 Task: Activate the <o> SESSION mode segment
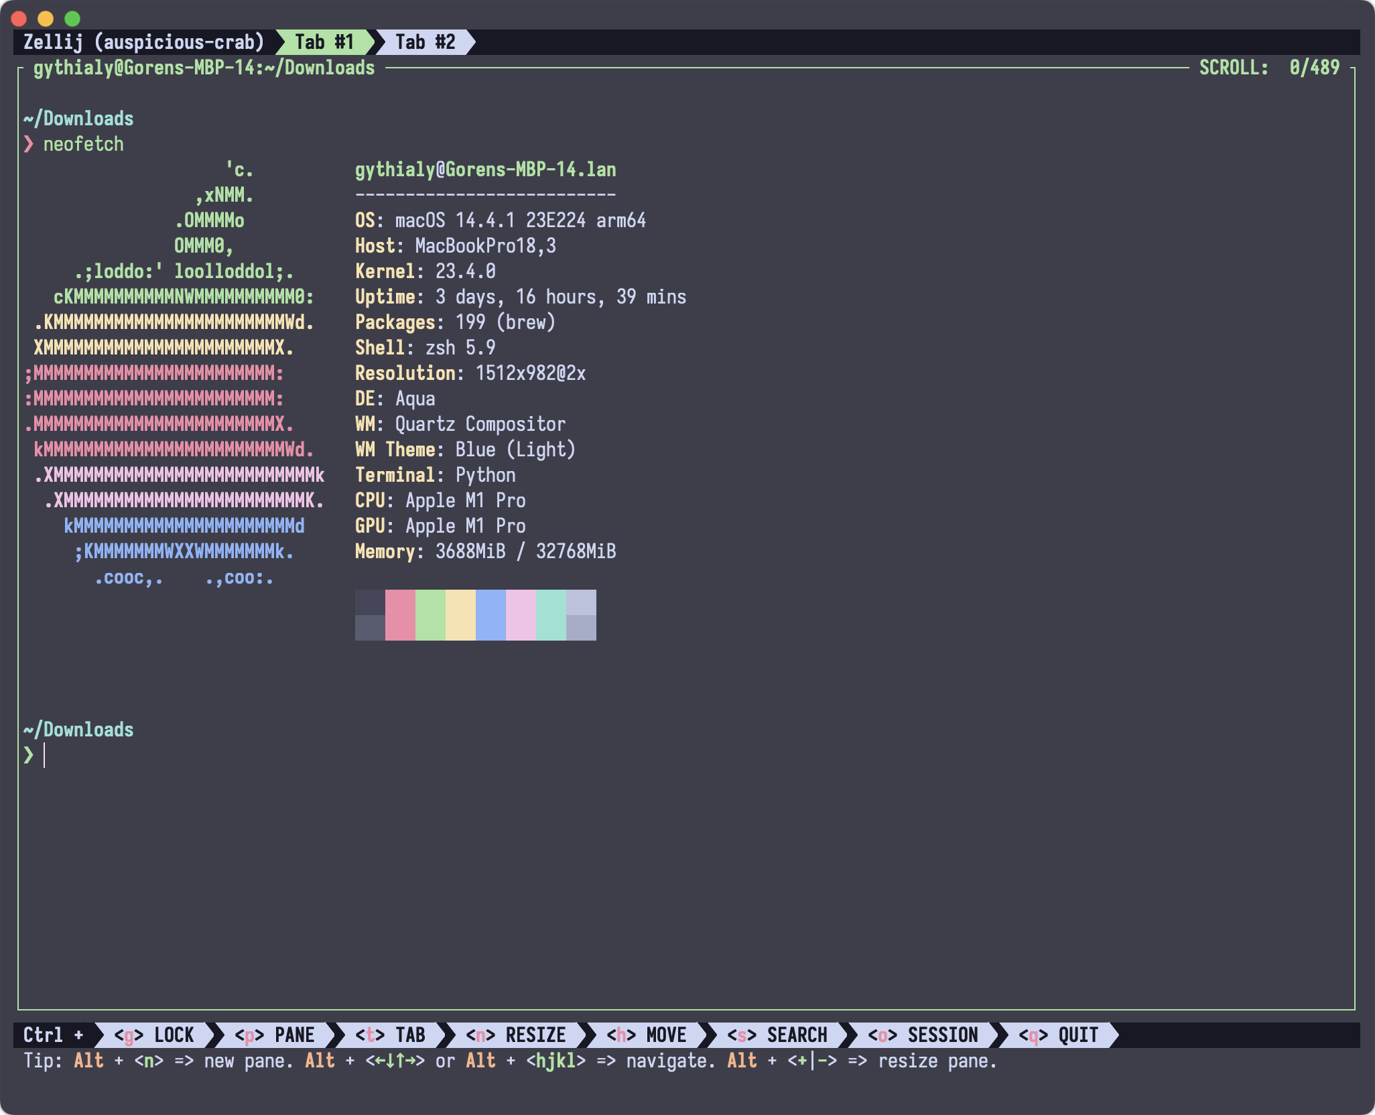pyautogui.click(x=923, y=1035)
